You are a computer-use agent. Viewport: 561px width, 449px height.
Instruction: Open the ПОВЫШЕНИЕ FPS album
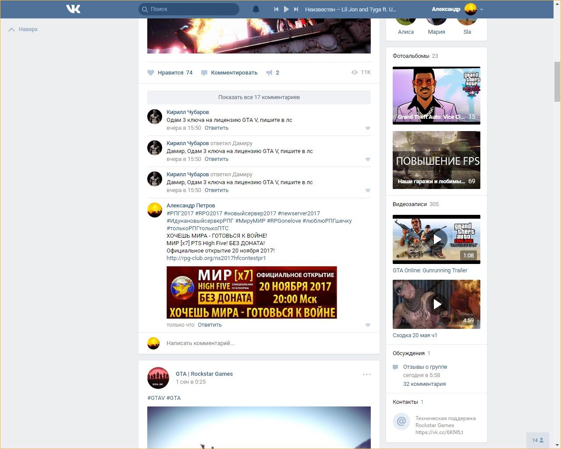(437, 160)
